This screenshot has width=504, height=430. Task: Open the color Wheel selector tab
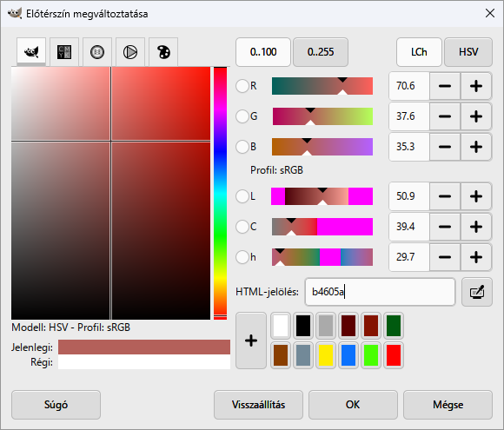[x=130, y=52]
